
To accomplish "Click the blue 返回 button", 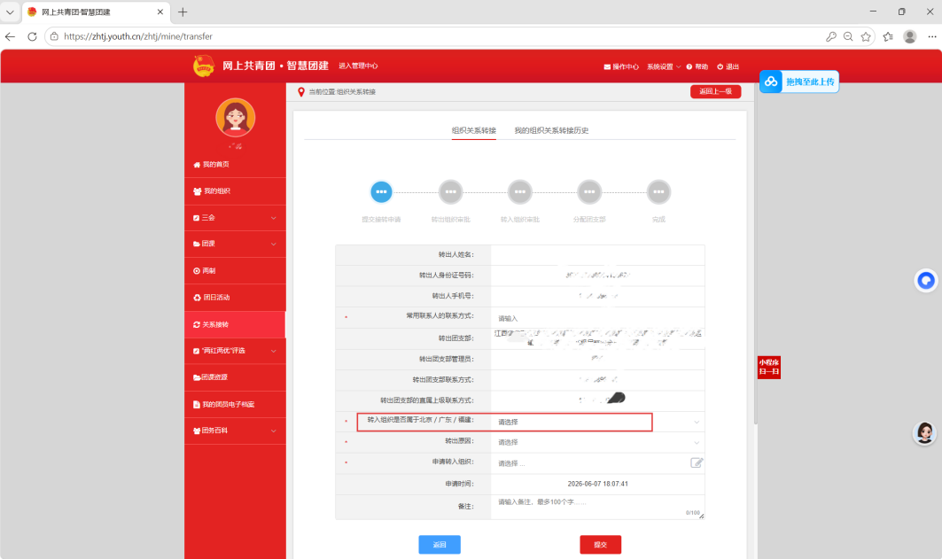I will point(440,545).
